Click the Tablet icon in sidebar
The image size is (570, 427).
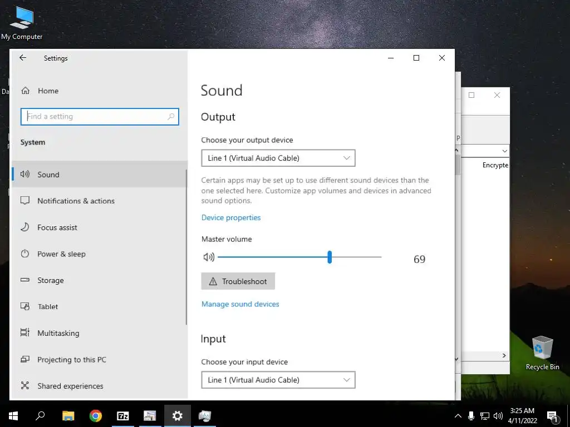pos(24,306)
